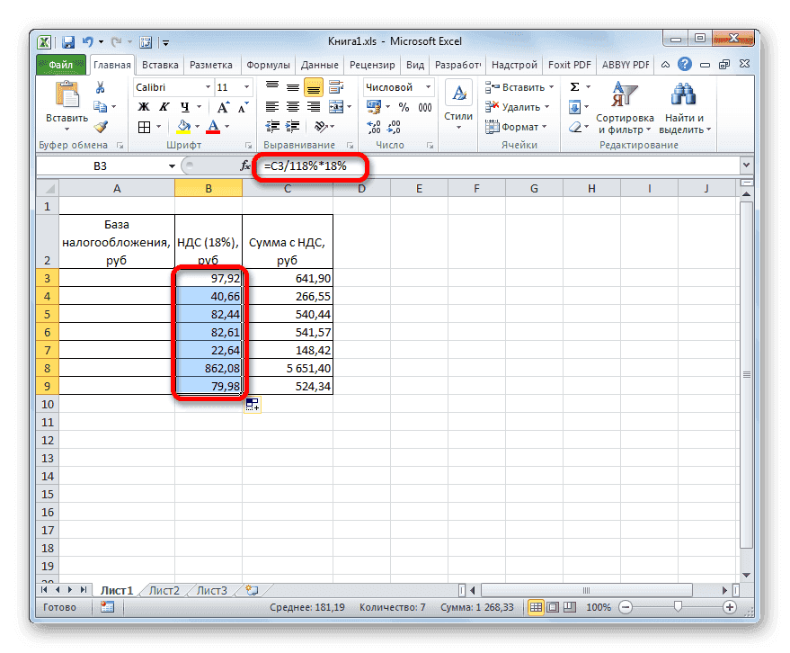Click the Вставить button in Ячейки group
Image resolution: width=790 pixels, height=653 pixels.
pyautogui.click(x=519, y=86)
